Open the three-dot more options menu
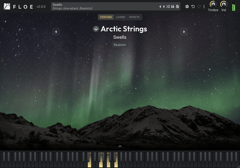 (x=204, y=7)
